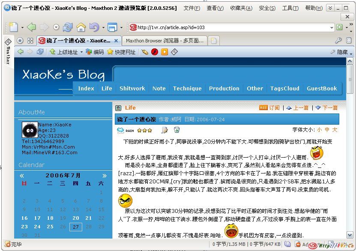Click the red Flash icon in secondary toolbar
This screenshot has width=356, height=251.
pos(155,52)
